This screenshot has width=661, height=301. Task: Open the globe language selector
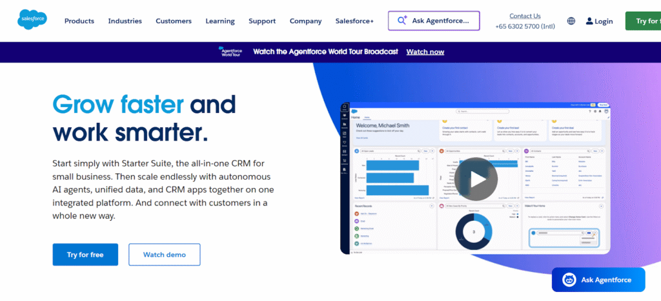(571, 21)
